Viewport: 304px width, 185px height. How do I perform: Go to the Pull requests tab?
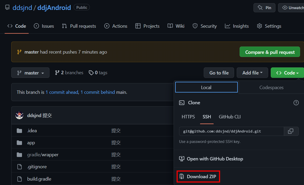coord(79,26)
